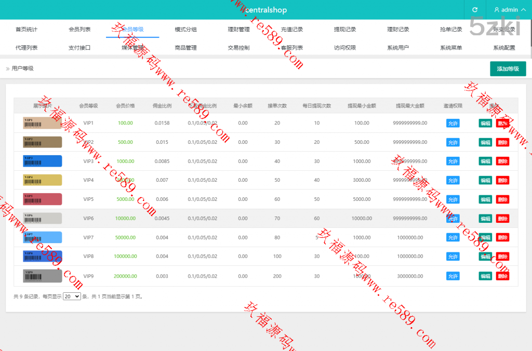Open the records-per-page dropdown showing 20
Viewport: 532px width, 351px height.
72,296
